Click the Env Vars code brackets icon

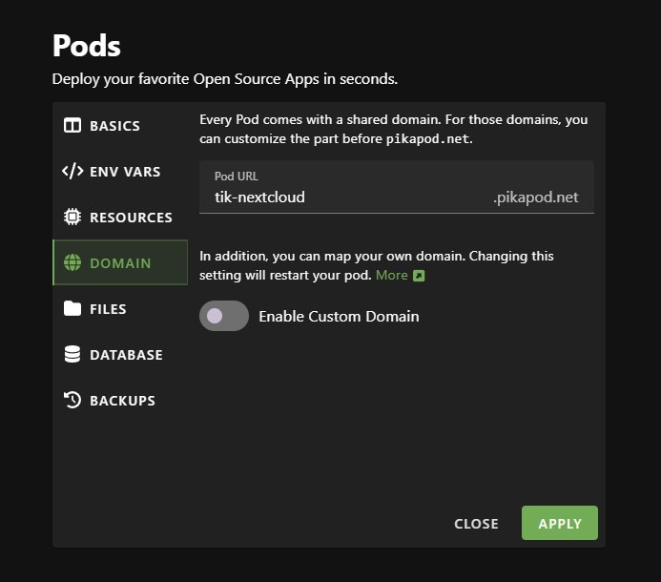point(72,172)
